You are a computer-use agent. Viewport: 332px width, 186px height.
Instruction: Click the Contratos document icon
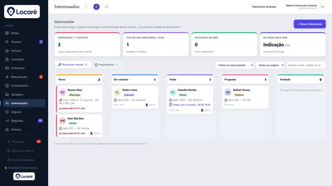pyautogui.click(x=7, y=59)
